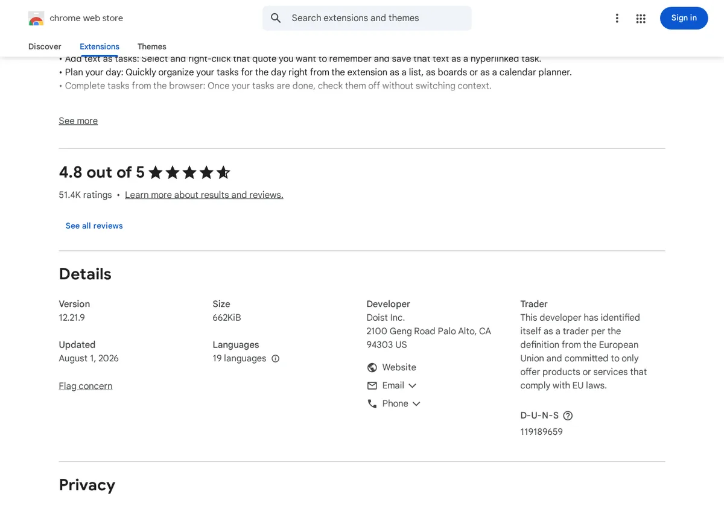Click the phone handset icon
The height and width of the screenshot is (509, 724).
point(372,403)
